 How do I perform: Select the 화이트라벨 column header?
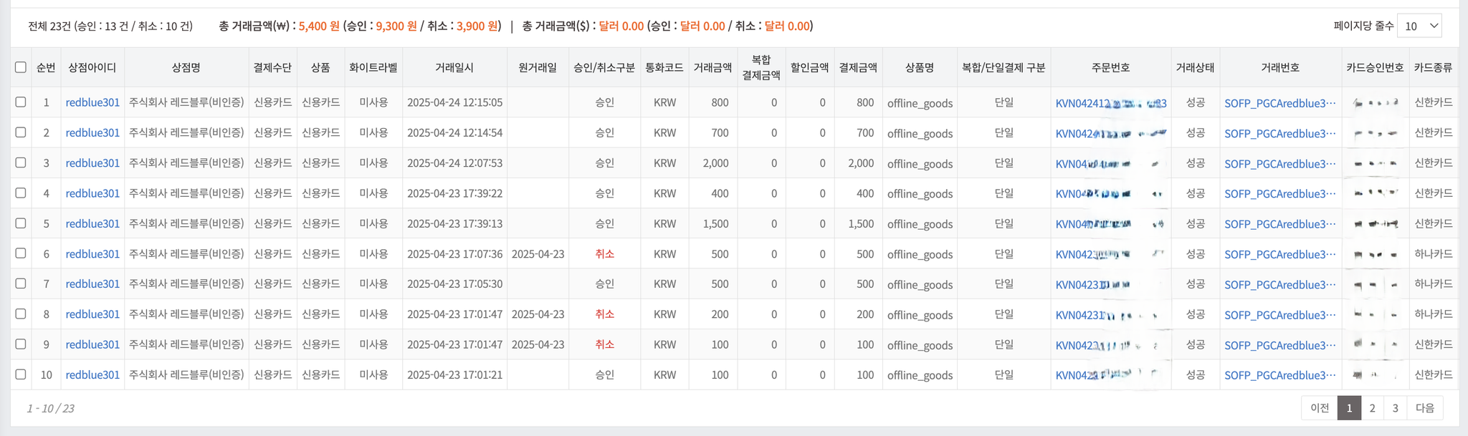(373, 67)
